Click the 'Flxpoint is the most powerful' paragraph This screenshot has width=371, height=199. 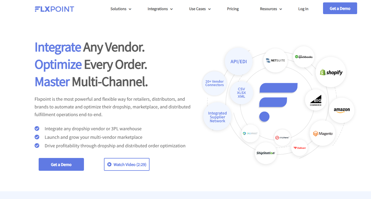[112, 107]
